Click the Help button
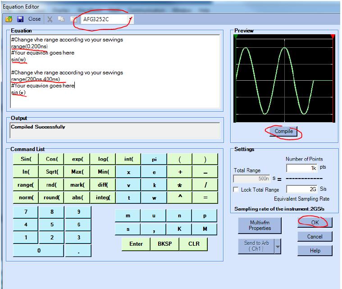This screenshot has height=289, width=342. click(x=315, y=250)
